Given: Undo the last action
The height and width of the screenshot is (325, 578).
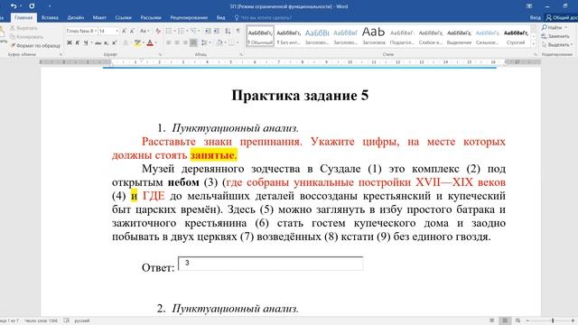Looking at the screenshot, I should (14, 6).
